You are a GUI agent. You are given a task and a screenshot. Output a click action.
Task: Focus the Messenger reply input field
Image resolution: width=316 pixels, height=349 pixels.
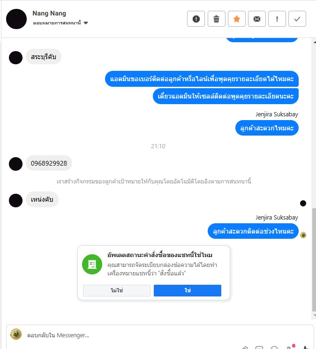click(156, 335)
